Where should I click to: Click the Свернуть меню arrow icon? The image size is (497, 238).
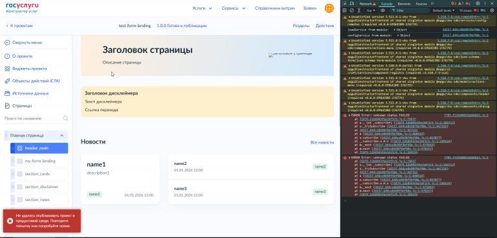tap(7, 43)
